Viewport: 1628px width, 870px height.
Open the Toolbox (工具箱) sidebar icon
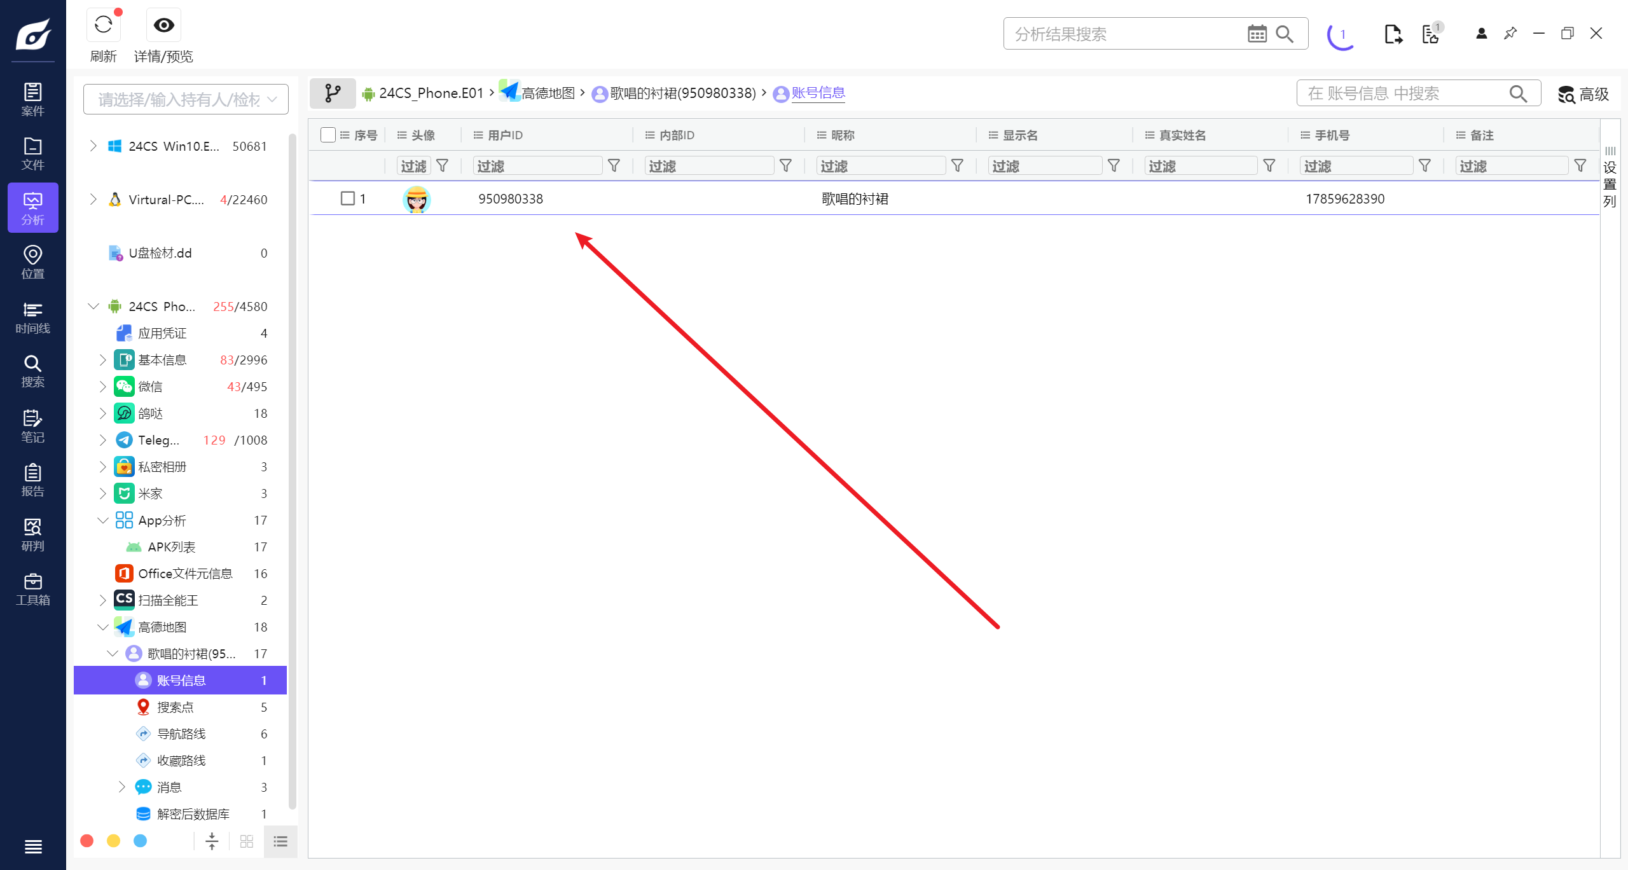pos(32,589)
